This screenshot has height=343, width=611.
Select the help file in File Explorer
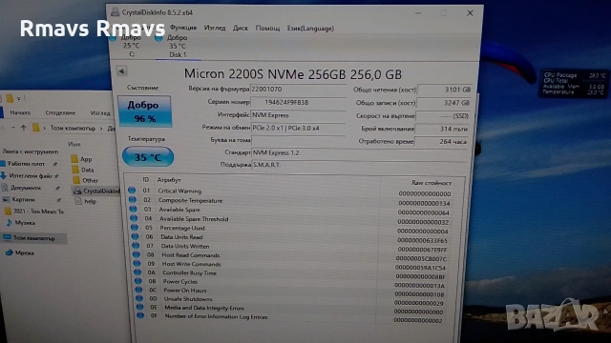point(86,201)
